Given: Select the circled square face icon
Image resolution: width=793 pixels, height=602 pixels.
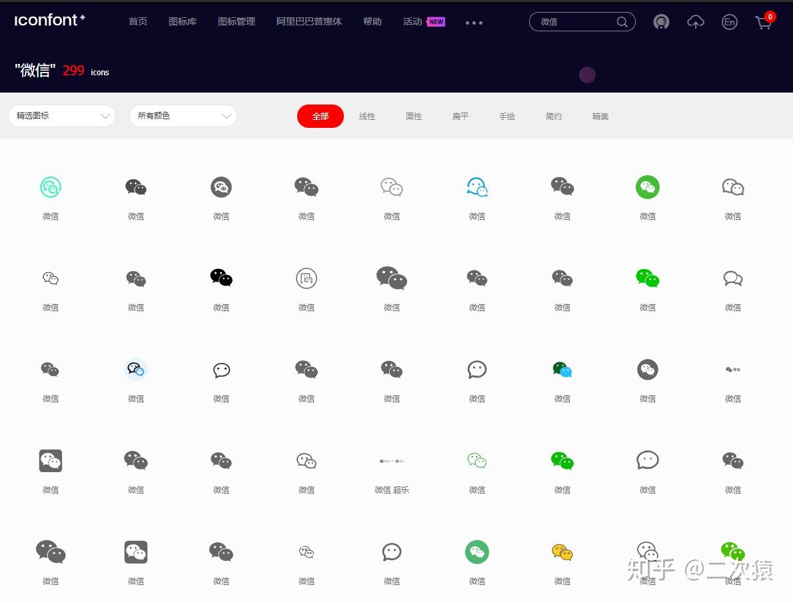Looking at the screenshot, I should (x=307, y=278).
